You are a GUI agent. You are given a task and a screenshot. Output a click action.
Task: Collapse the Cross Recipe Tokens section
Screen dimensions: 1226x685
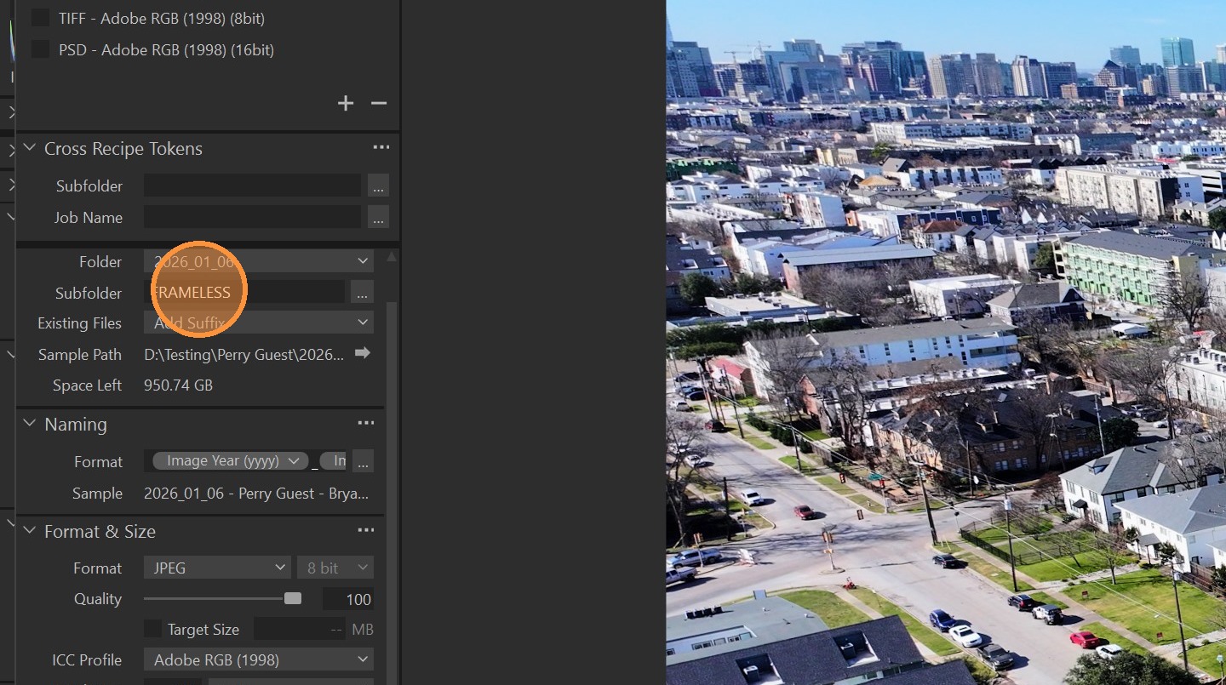tap(30, 148)
